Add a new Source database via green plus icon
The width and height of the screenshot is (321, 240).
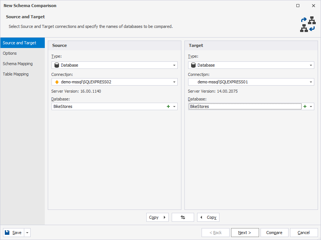168,106
